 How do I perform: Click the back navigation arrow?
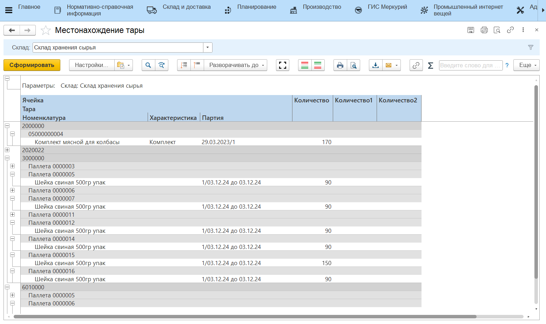tap(12, 31)
